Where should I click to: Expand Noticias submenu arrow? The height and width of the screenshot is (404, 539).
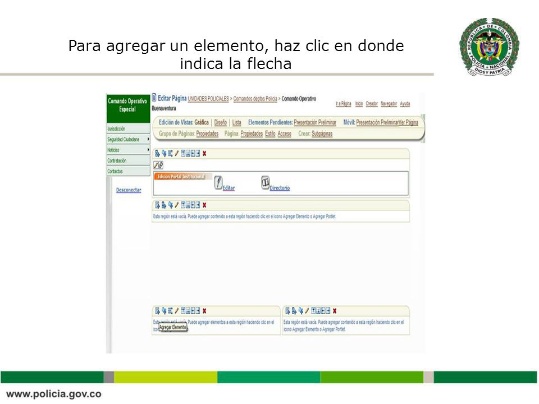coord(148,150)
